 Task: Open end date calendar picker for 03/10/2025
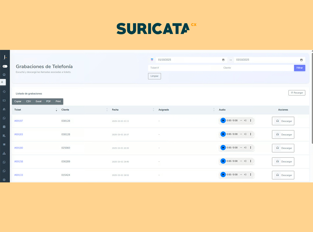click(x=301, y=60)
